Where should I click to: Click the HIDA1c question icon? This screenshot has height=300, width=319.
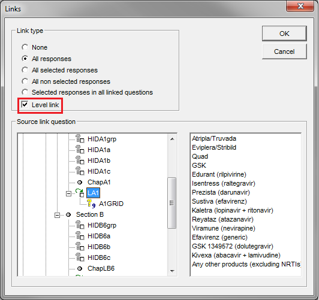click(x=80, y=171)
